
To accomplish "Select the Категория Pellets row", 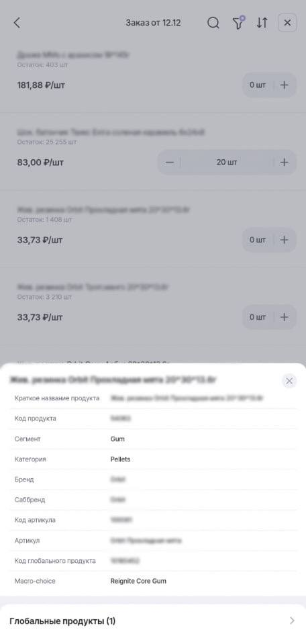I will click(x=153, y=459).
